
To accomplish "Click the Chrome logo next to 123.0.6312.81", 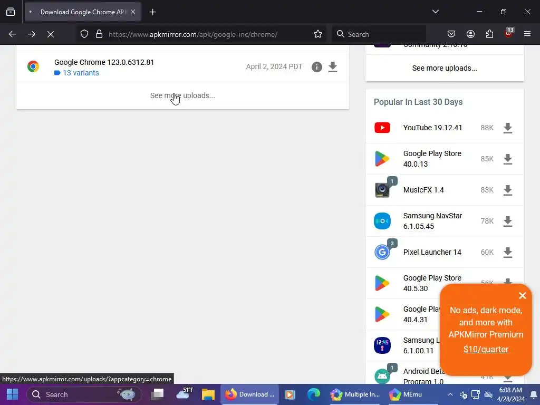I will pos(33,66).
